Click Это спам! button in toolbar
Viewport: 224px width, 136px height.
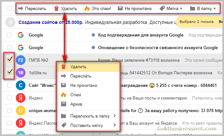pyautogui.click(x=98, y=9)
